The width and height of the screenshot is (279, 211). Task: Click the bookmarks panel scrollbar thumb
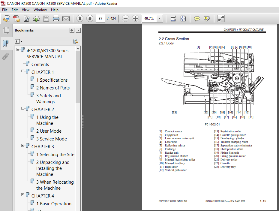point(78,77)
